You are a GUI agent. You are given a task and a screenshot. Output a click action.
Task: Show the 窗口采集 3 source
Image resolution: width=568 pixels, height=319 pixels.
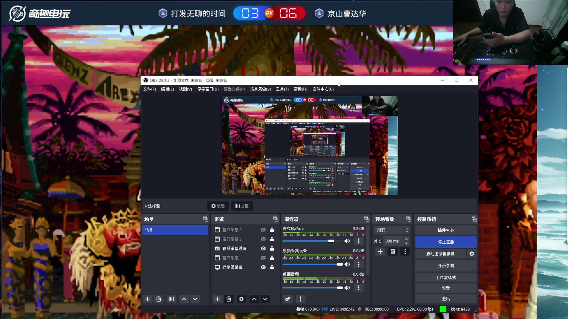pyautogui.click(x=263, y=230)
